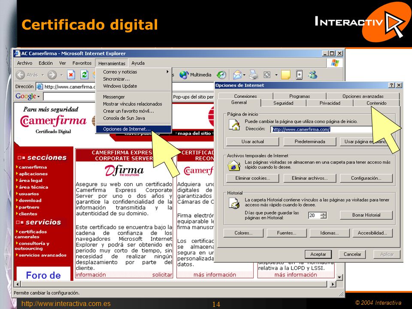
Task: Click the área legal sidebar link
Action: (30, 180)
